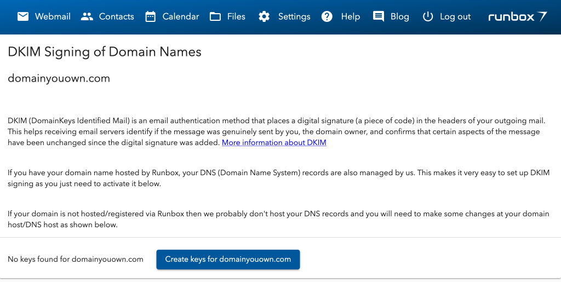Click the Webmail envelope icon

coord(23,16)
